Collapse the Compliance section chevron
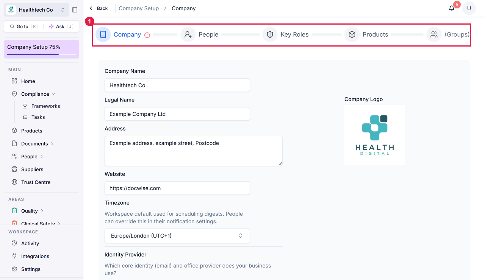This screenshot has width=485, height=280. pos(53,94)
